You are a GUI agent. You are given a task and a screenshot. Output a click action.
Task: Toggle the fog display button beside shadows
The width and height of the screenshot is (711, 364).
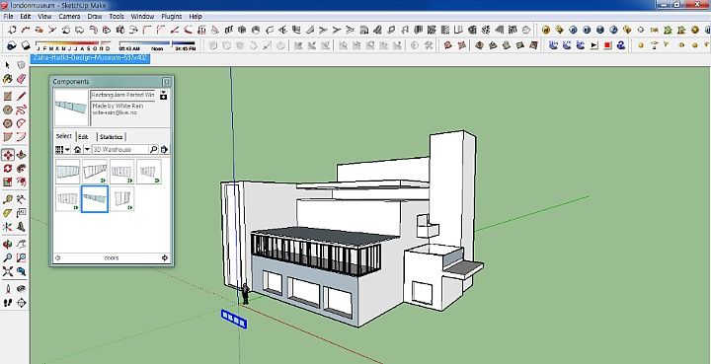click(26, 45)
